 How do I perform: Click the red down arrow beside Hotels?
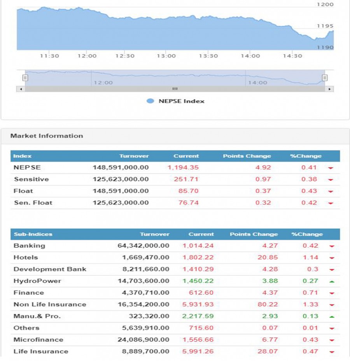(x=331, y=258)
